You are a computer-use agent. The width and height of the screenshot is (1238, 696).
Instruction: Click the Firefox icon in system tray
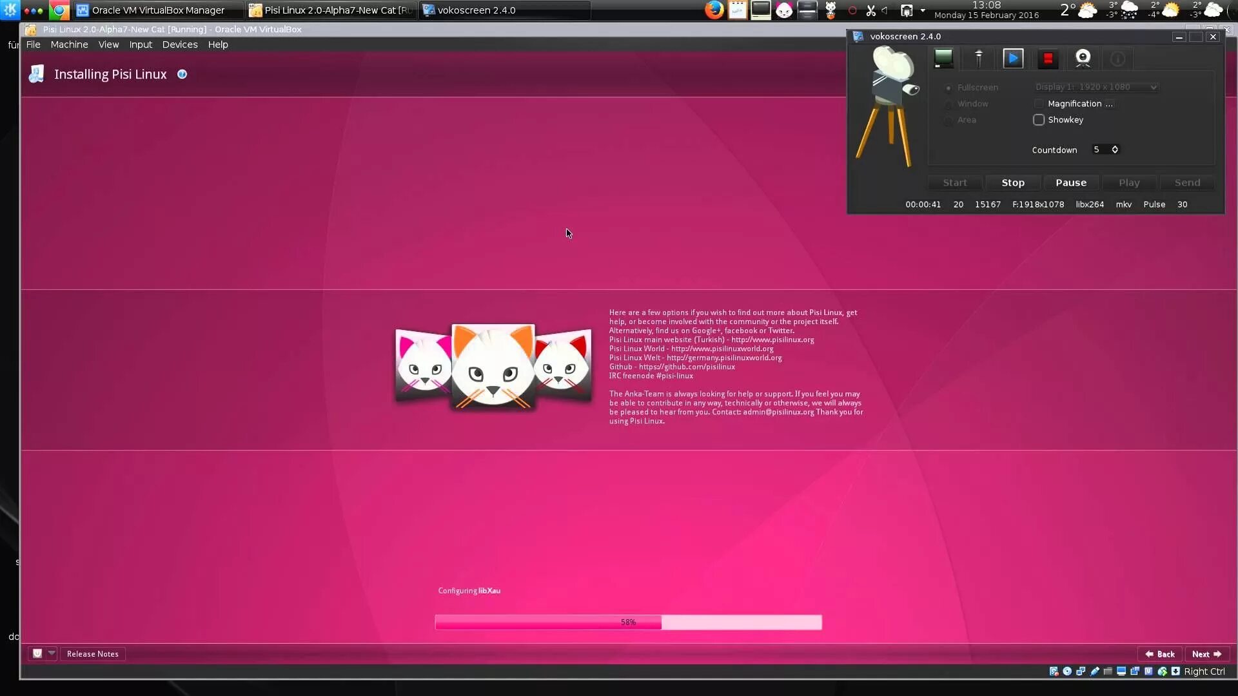pyautogui.click(x=714, y=10)
